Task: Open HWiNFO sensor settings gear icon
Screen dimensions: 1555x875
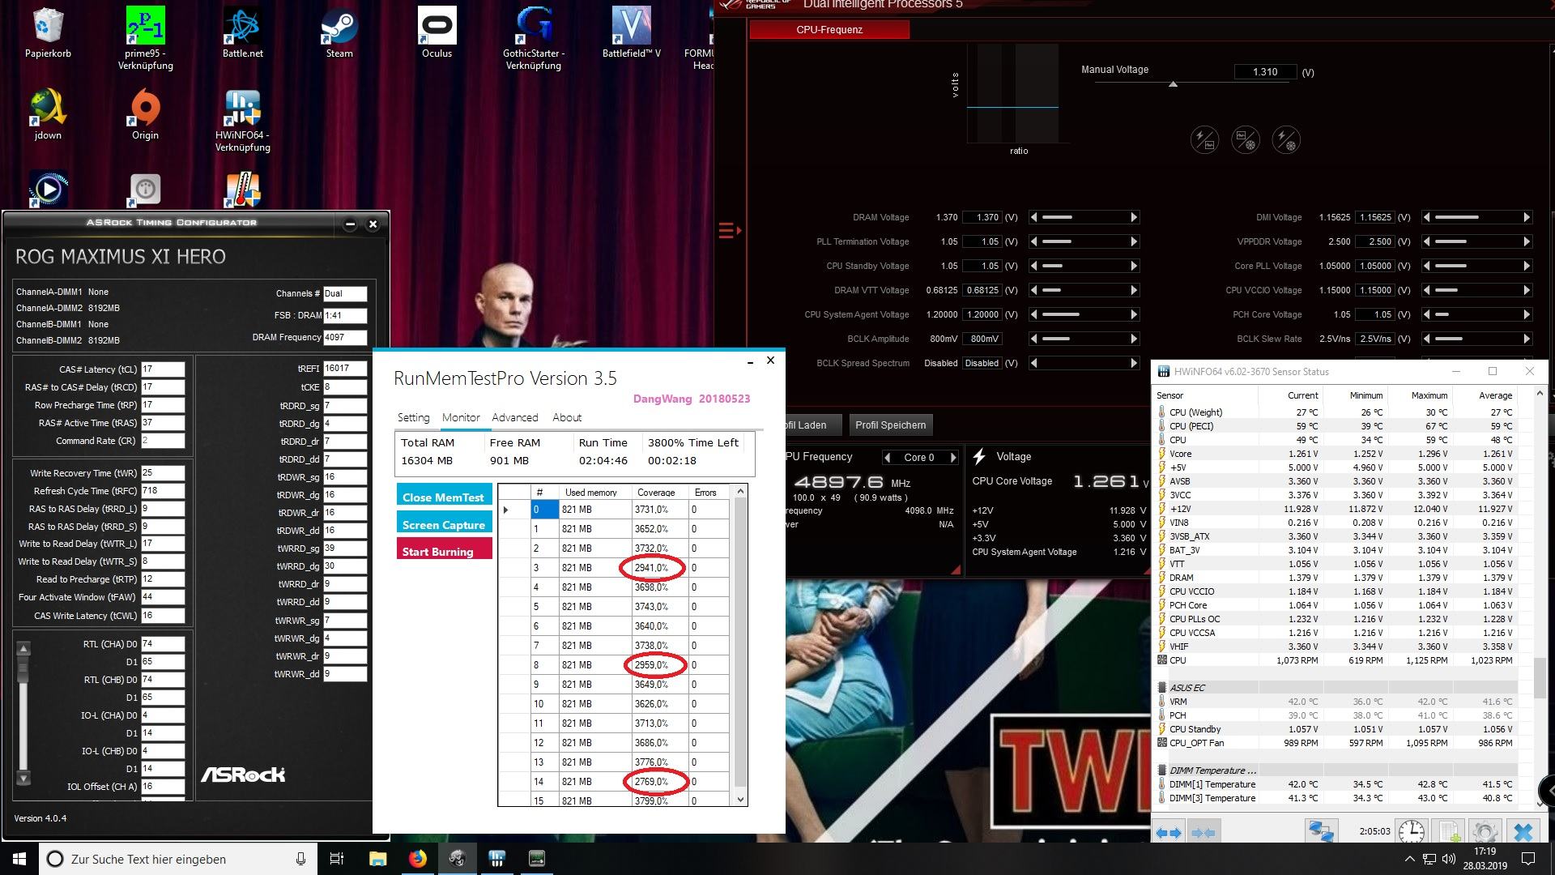Action: point(1485,832)
